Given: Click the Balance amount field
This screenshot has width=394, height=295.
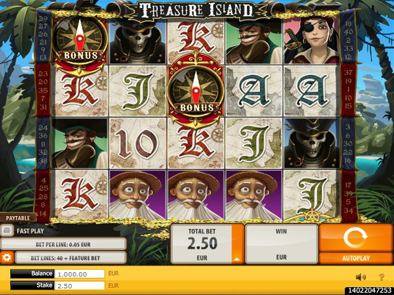Looking at the screenshot, I should (x=79, y=274).
